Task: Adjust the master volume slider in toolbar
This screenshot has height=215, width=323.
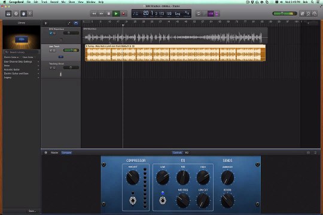Action: 285,14
